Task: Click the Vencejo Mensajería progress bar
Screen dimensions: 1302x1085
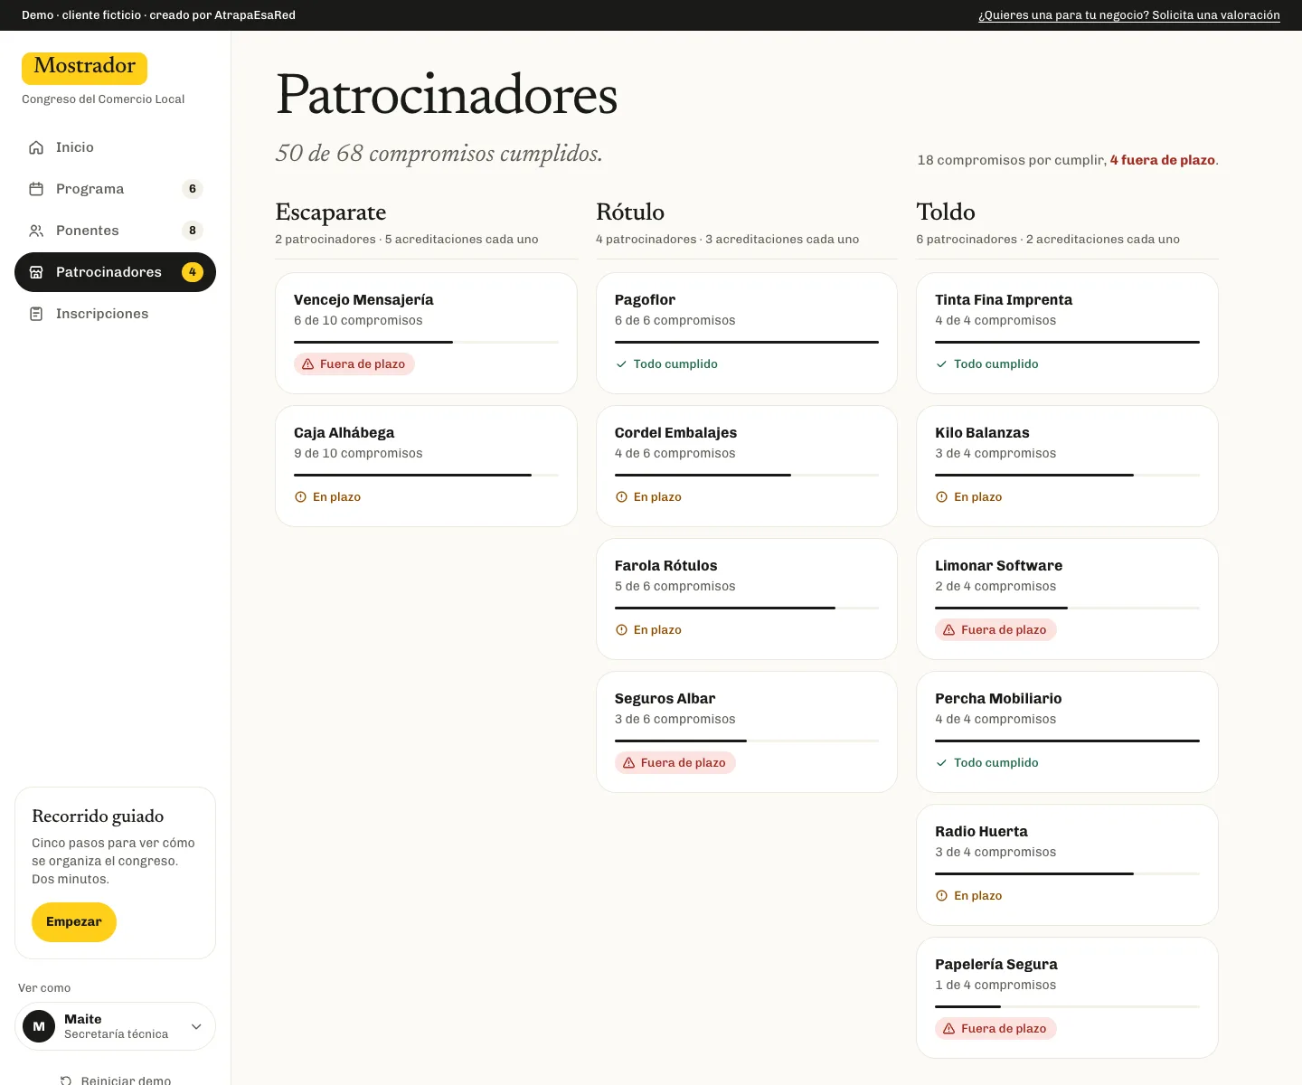Action: click(426, 343)
